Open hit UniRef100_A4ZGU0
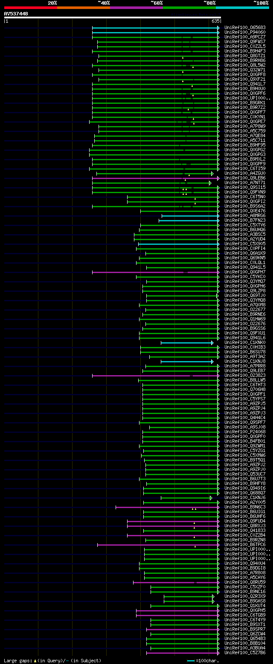Screen dimensions: 273x664 click(x=245, y=173)
